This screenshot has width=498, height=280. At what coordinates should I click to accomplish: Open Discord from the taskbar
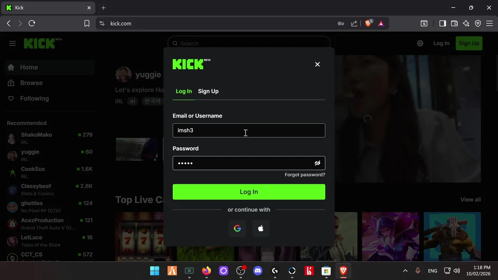258,271
